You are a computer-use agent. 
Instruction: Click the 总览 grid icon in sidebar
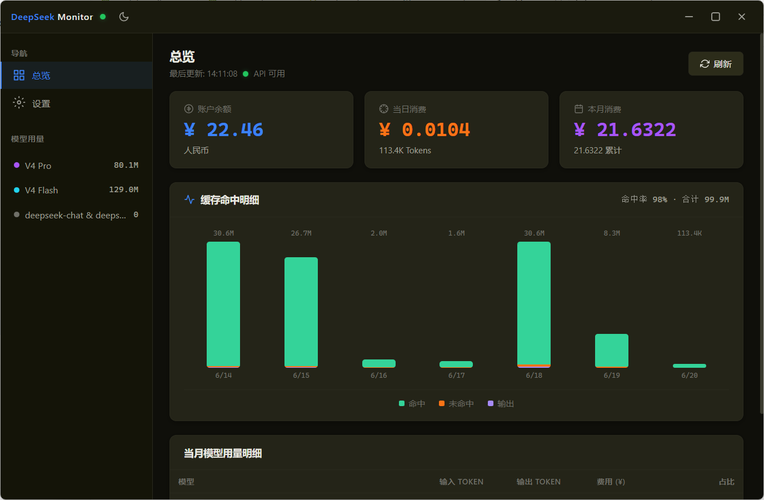click(19, 75)
